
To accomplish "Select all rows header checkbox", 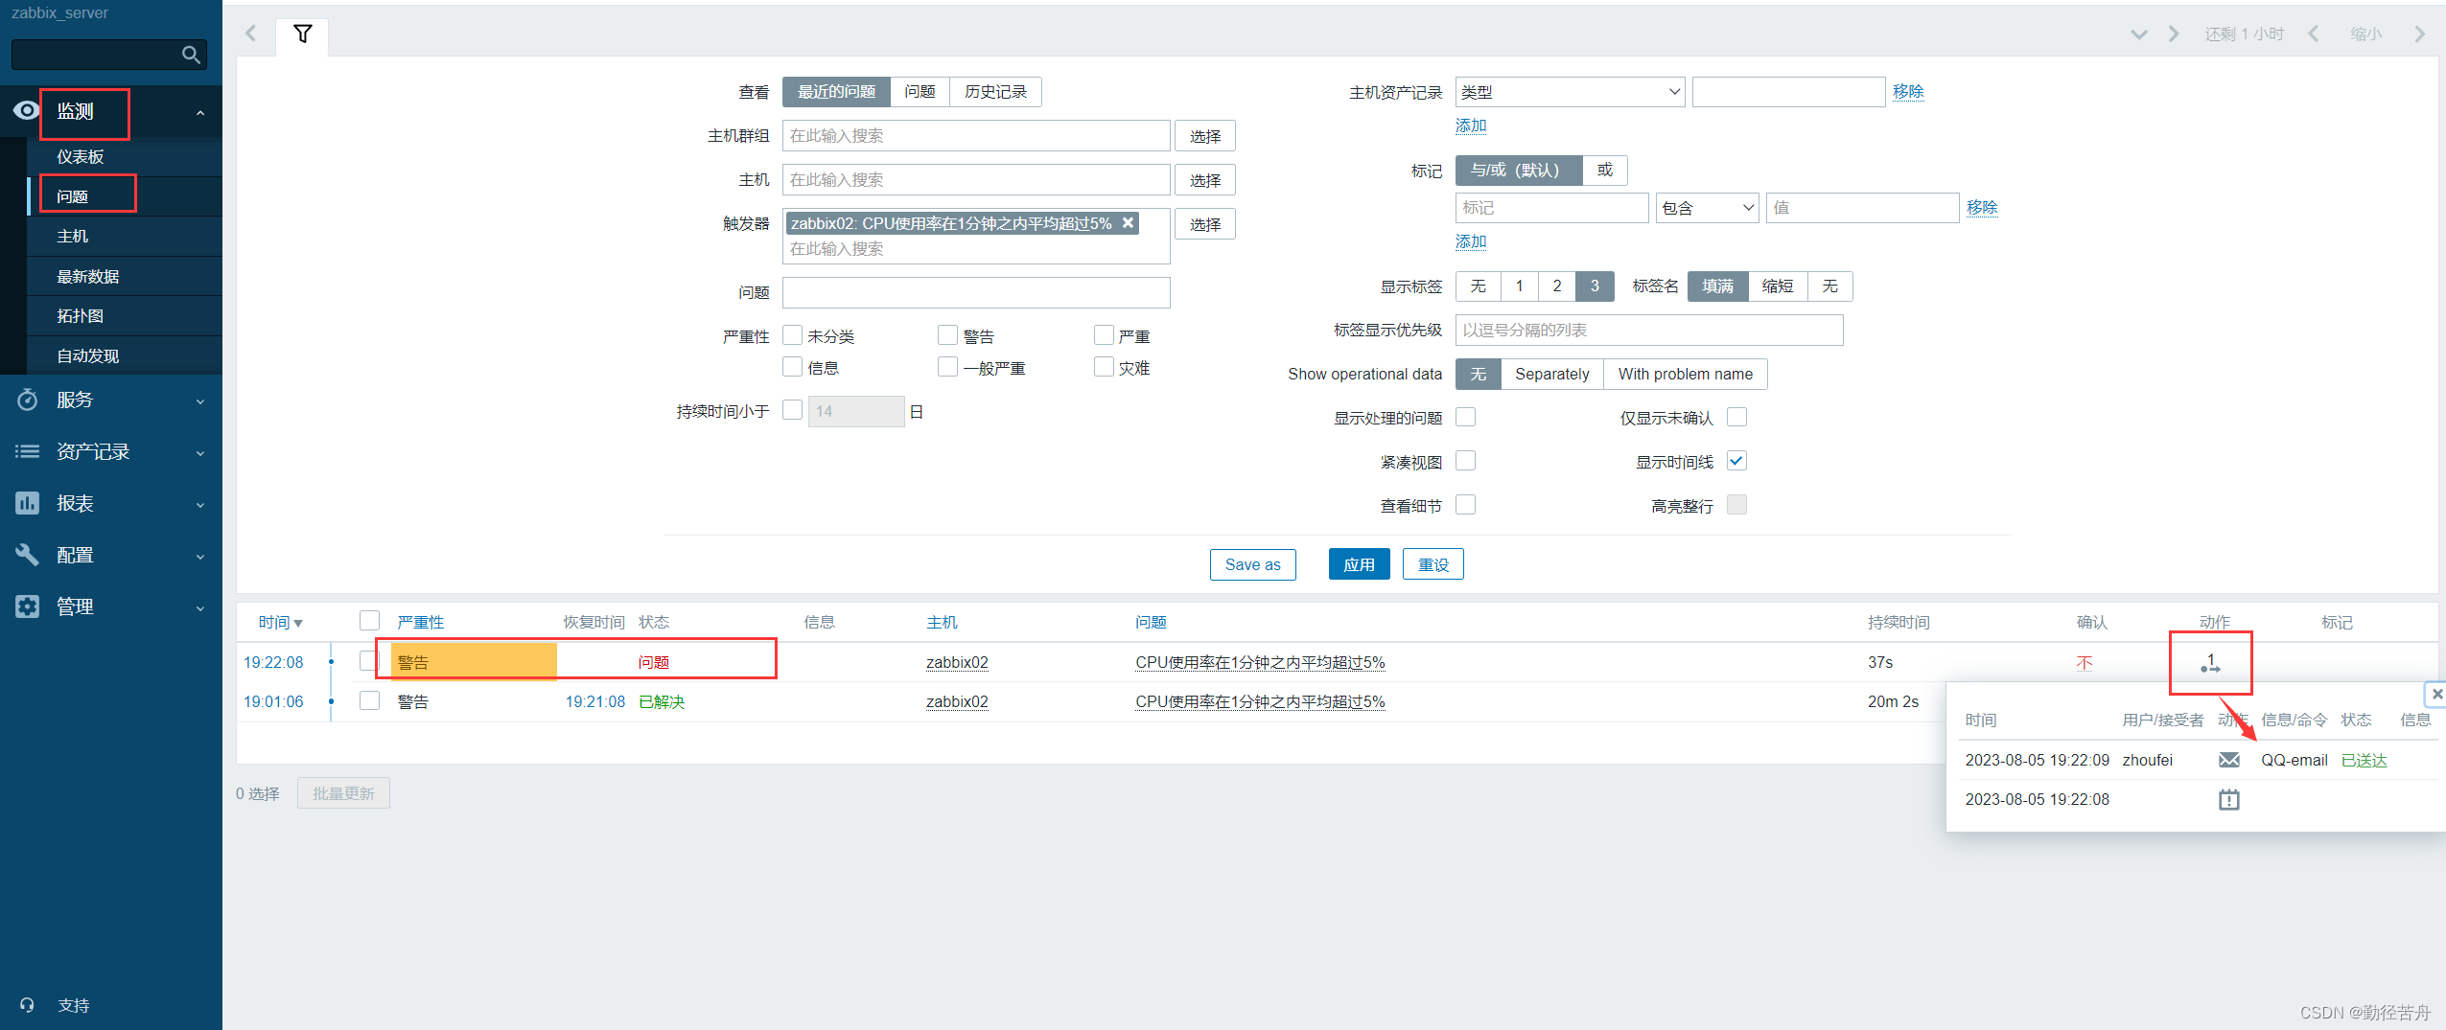I will pyautogui.click(x=369, y=621).
